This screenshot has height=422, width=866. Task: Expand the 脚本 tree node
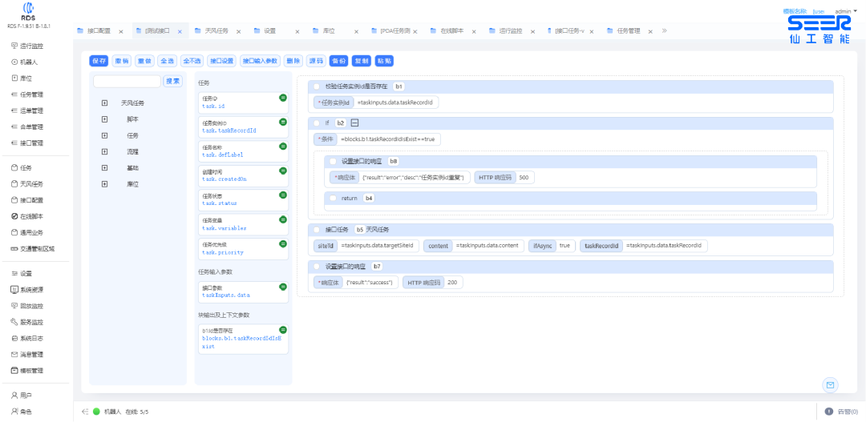click(x=104, y=119)
